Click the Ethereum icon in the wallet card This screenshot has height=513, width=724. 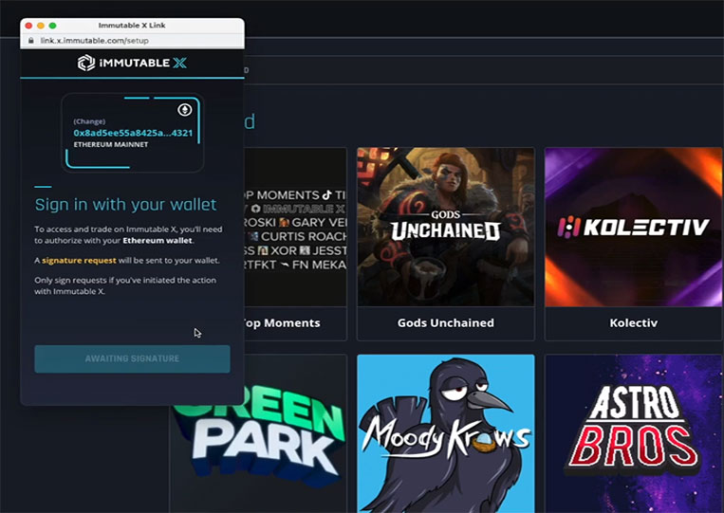(185, 110)
